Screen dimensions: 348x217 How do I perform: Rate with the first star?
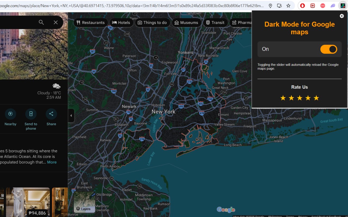point(283,98)
